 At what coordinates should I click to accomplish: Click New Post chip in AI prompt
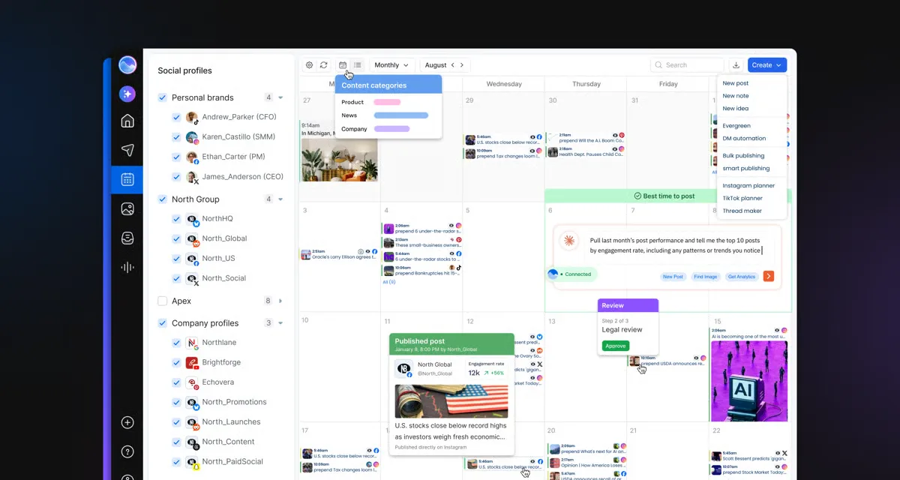pyautogui.click(x=673, y=277)
